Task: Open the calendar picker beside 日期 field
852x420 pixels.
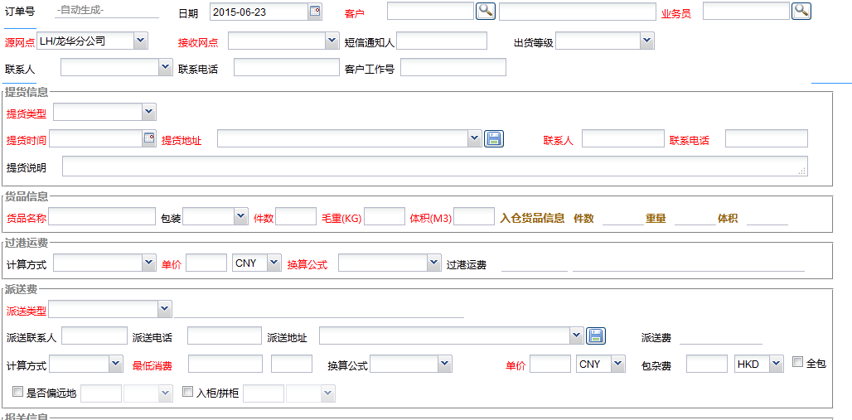Action: pos(315,12)
